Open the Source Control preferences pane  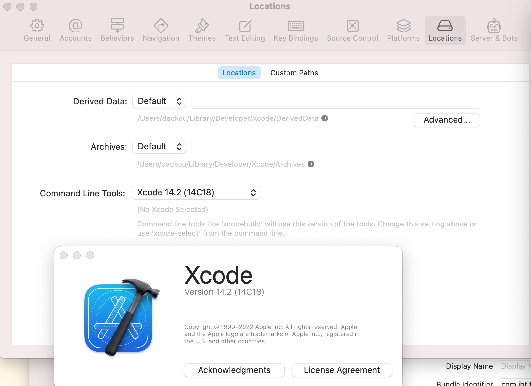[352, 31]
